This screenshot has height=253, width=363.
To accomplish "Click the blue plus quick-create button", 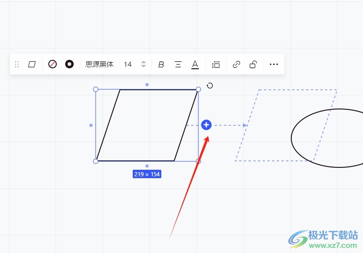I will (x=206, y=125).
